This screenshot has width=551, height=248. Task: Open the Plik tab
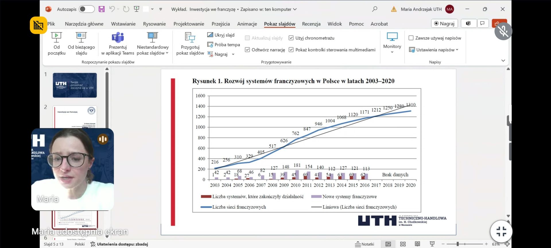click(51, 24)
